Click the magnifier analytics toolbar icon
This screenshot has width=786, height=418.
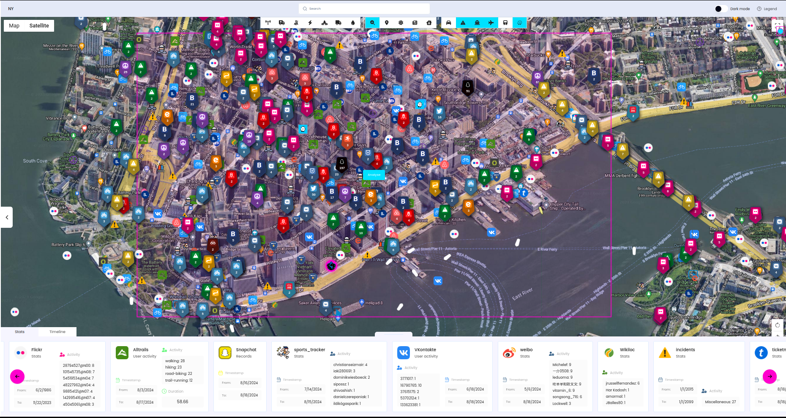click(x=372, y=23)
